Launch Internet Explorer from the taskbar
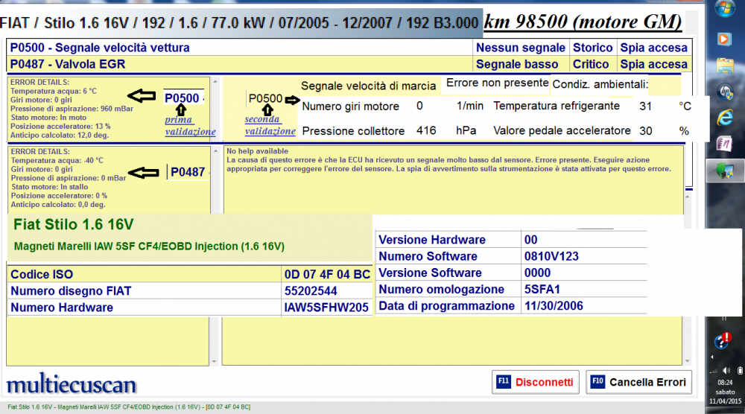Viewport: 745px width, 414px height. point(725,117)
